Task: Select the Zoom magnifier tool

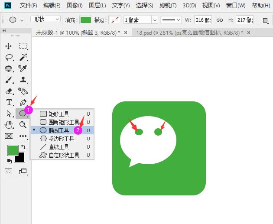Action: [x=23, y=125]
